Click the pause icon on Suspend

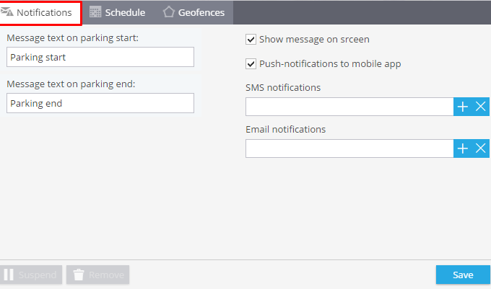click(x=9, y=275)
